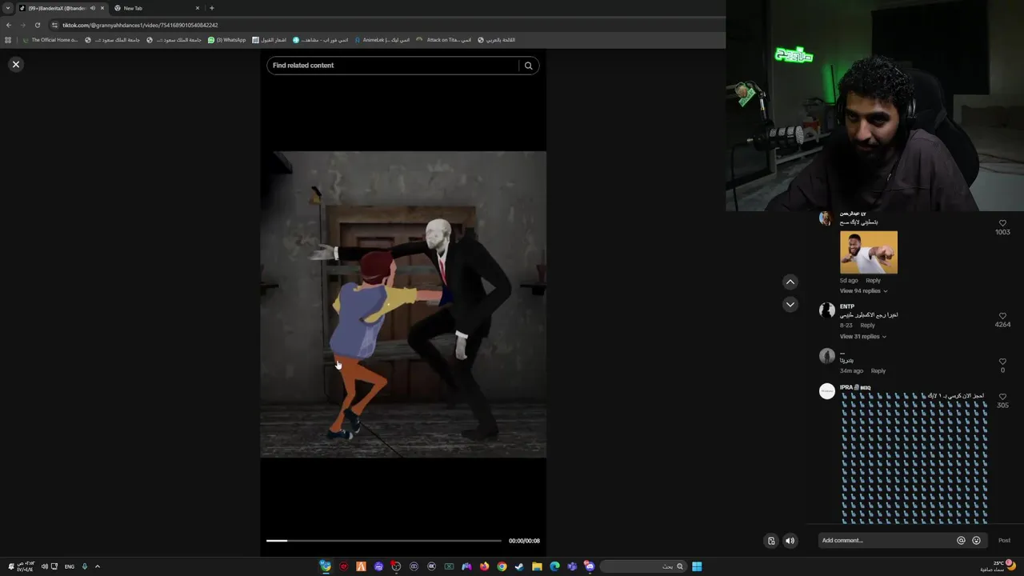1024x576 pixels.
Task: Open Google Chrome from the taskbar
Action: 502,566
